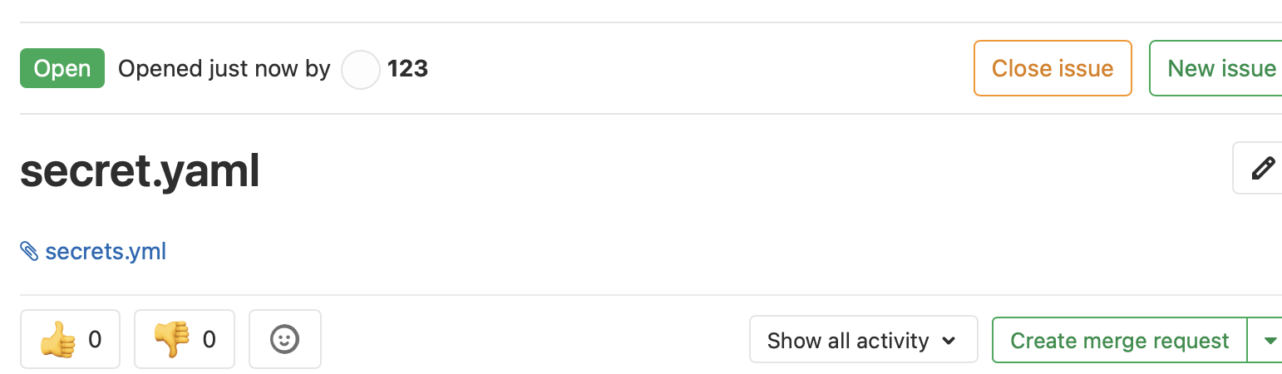The width and height of the screenshot is (1282, 374).
Task: Click the thumbs down count of 0
Action: tap(210, 339)
